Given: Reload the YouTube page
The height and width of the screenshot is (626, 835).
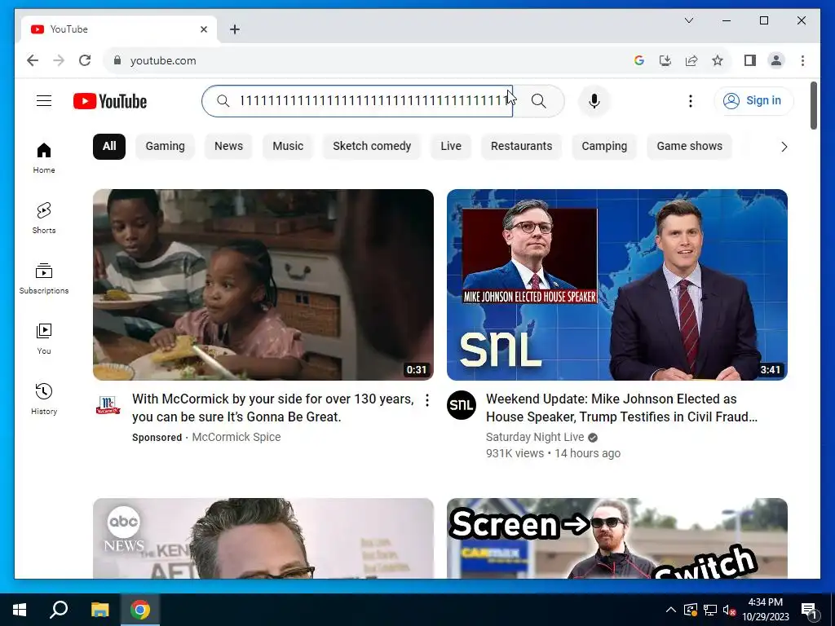Looking at the screenshot, I should point(85,60).
